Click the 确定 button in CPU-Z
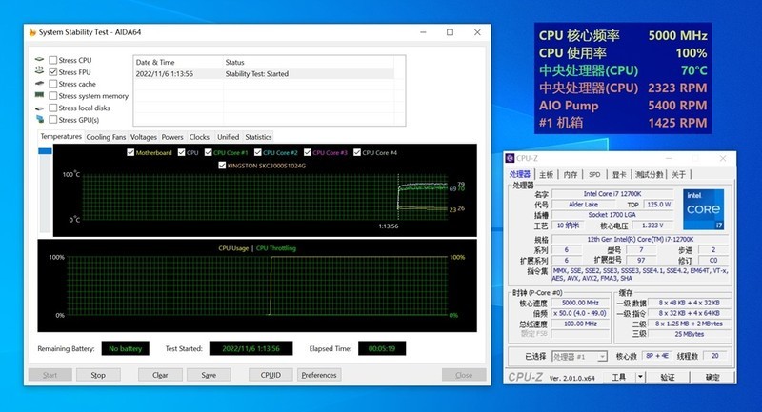 click(x=712, y=377)
